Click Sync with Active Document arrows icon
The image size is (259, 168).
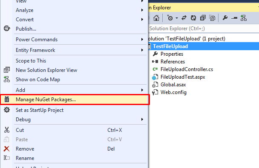click(x=184, y=18)
